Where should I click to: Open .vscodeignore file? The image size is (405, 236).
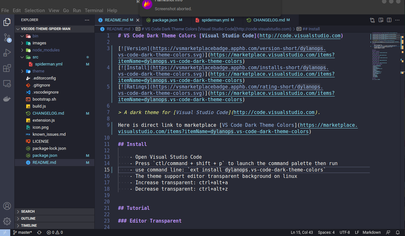(54, 92)
